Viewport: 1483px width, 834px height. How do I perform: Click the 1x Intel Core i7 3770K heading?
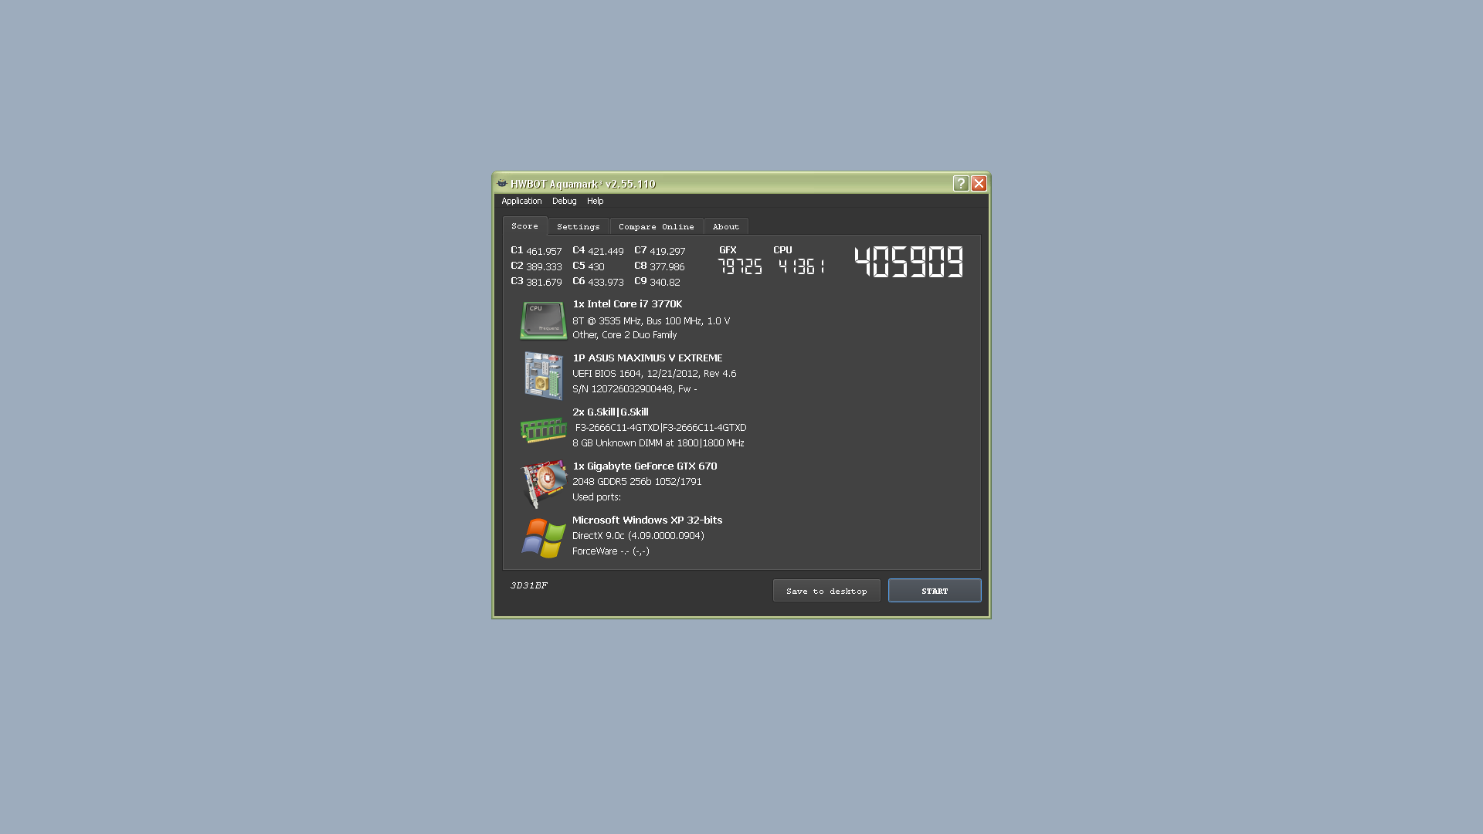tap(627, 304)
